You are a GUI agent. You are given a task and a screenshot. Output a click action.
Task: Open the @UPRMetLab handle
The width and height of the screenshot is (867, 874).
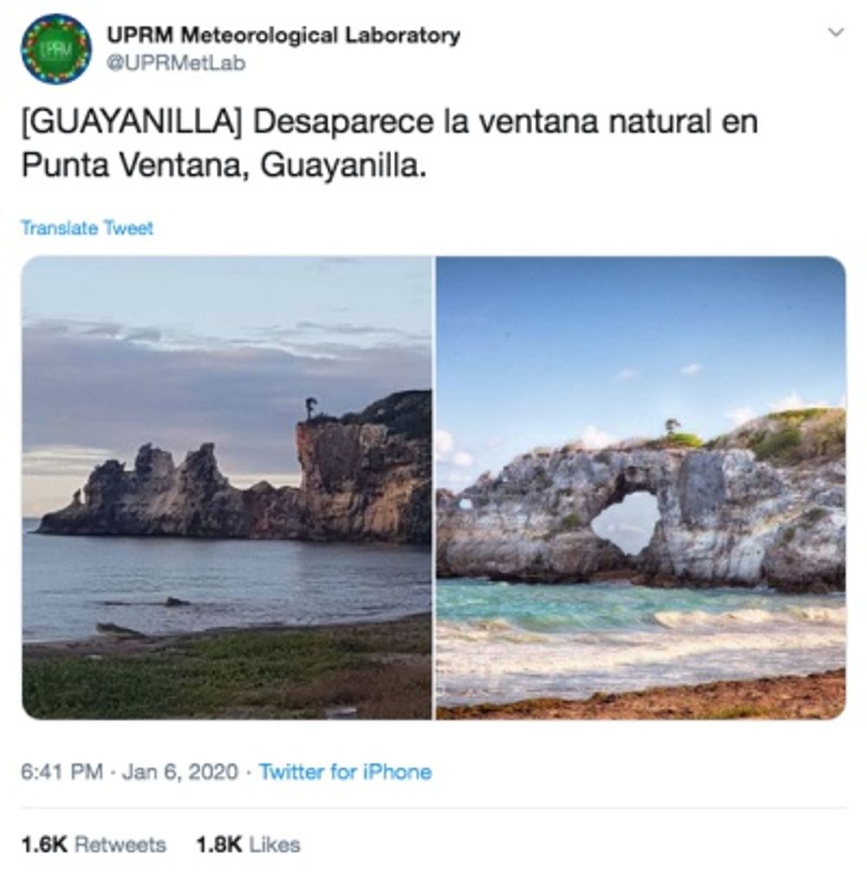pyautogui.click(x=176, y=63)
